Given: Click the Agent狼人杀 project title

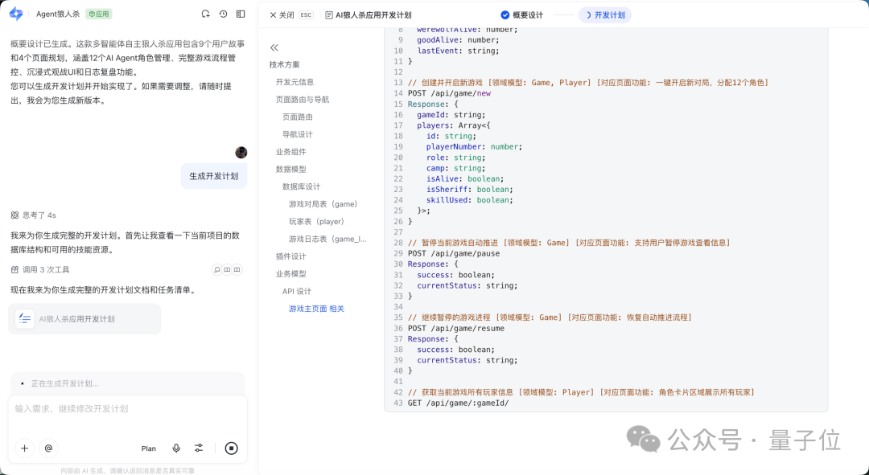Looking at the screenshot, I should tap(58, 14).
